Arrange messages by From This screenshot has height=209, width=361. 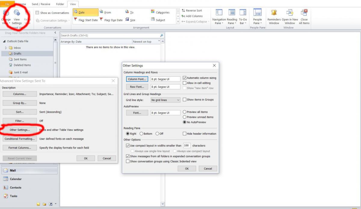coord(105,12)
